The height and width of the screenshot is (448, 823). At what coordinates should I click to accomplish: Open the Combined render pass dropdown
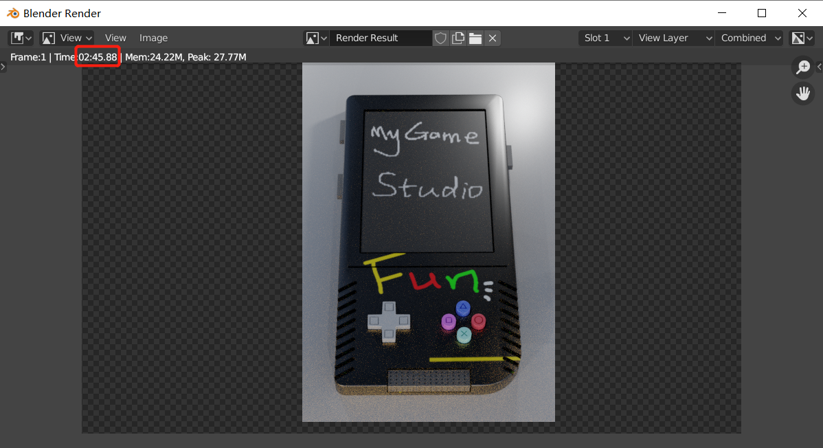click(750, 38)
